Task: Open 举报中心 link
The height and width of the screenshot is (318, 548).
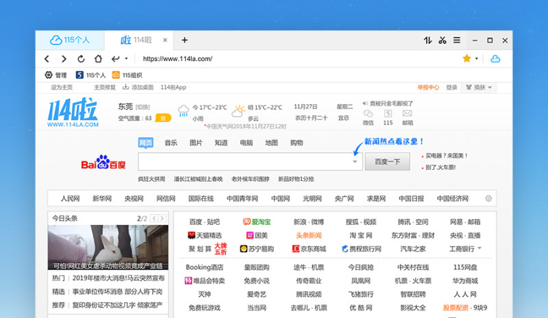Action: (428, 88)
